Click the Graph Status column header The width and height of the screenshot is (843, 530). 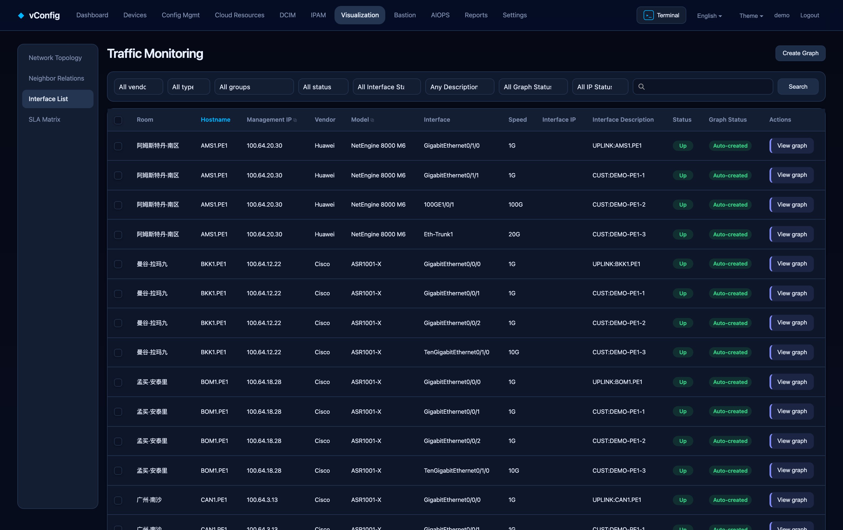727,120
